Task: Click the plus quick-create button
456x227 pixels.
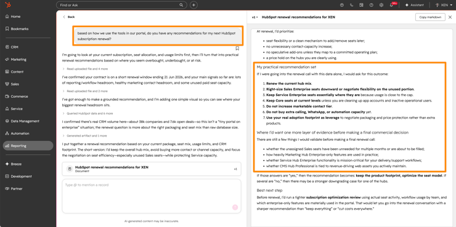Action: pos(193,5)
